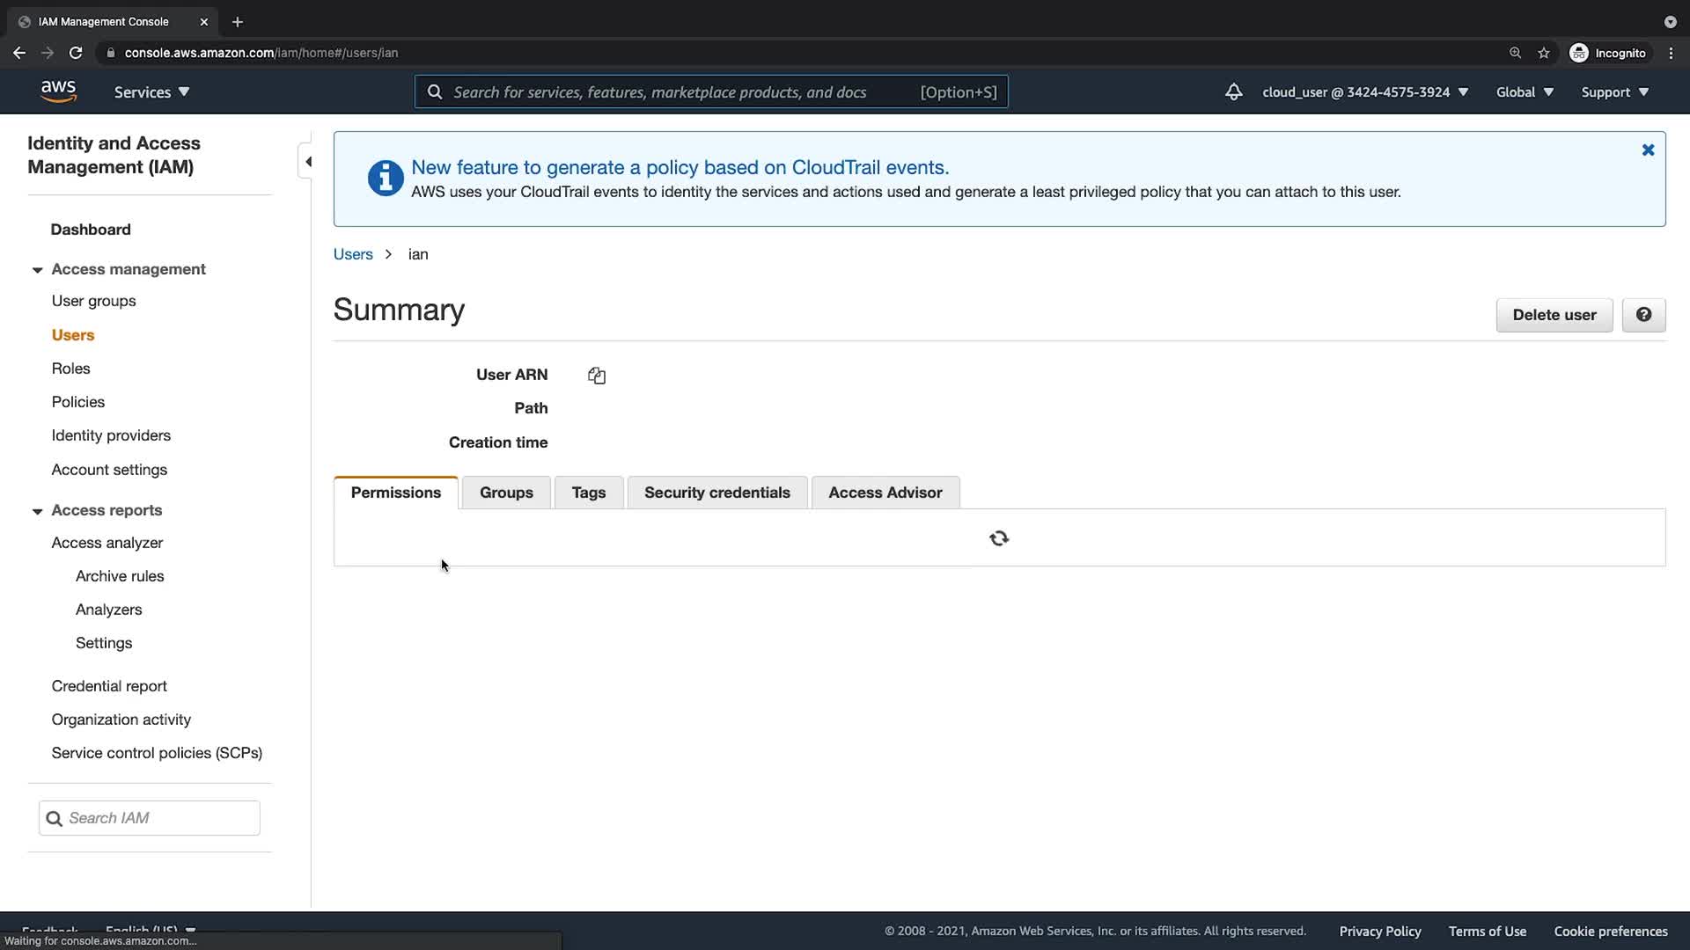Open Policies in the sidebar
Screen dimensions: 1690x950
coord(77,402)
